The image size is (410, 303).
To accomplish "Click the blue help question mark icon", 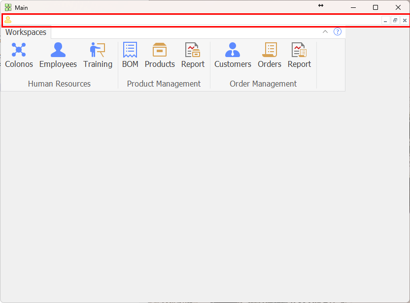I will (x=338, y=32).
